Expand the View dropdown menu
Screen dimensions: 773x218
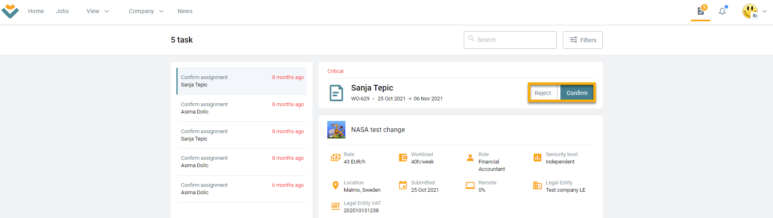(x=98, y=11)
